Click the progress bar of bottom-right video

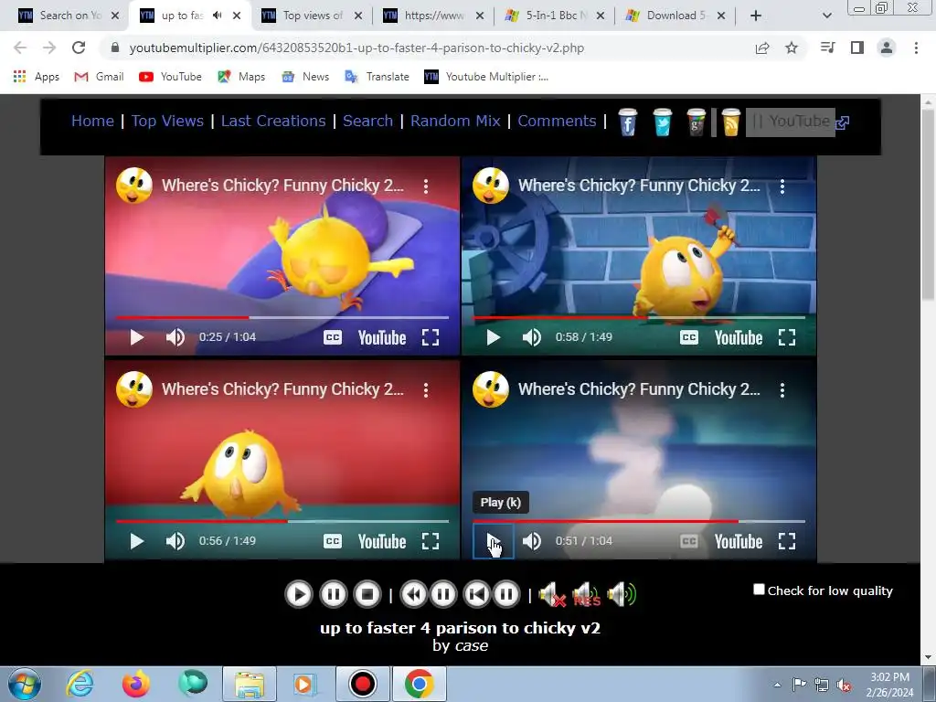point(639,521)
